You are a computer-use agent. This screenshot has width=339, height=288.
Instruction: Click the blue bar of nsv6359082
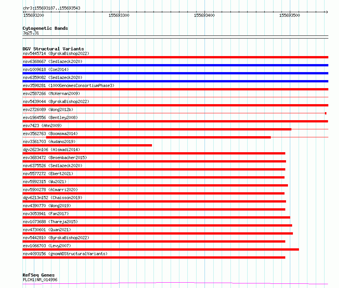point(175,81)
